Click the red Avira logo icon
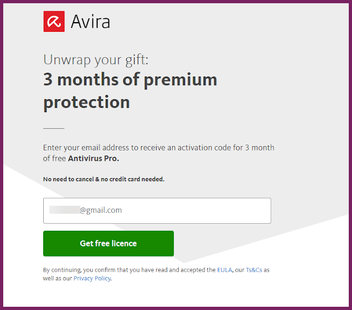352x310 pixels. coord(53,22)
